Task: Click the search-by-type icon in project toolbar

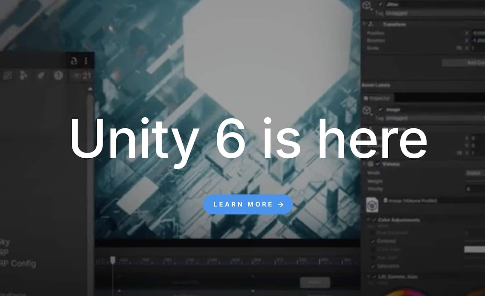Action: (x=24, y=76)
